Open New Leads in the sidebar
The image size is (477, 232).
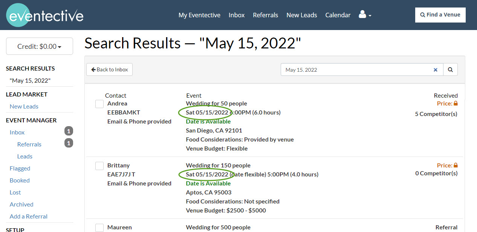(x=24, y=107)
